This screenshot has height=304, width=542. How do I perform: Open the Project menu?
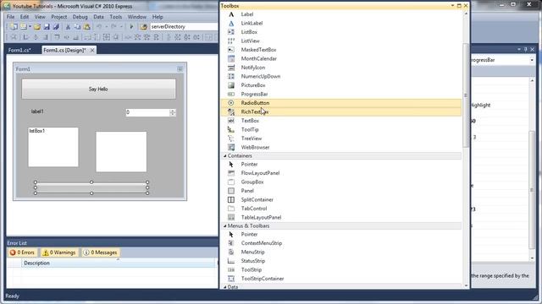[59, 17]
